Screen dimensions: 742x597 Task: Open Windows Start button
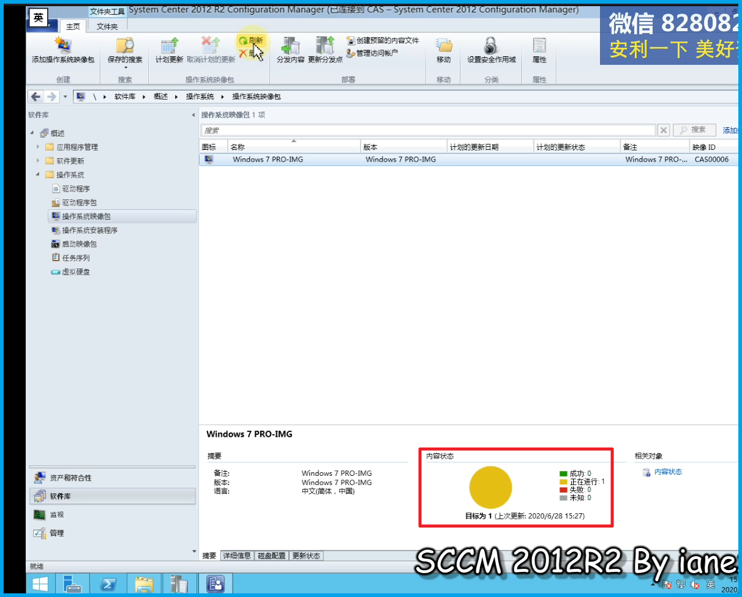(40, 583)
